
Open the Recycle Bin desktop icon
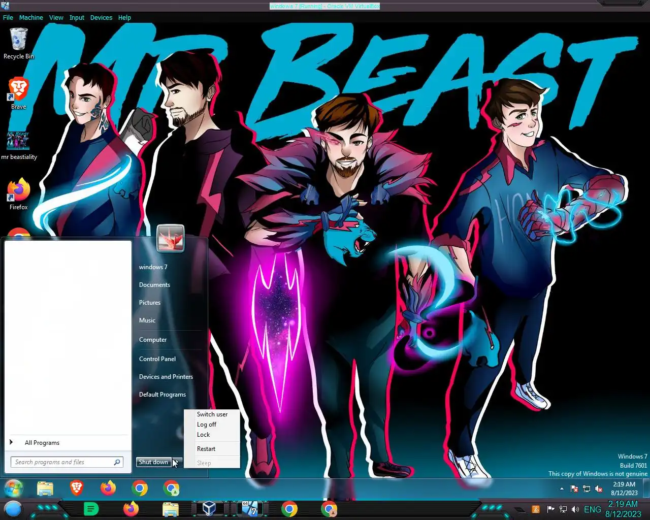point(19,44)
